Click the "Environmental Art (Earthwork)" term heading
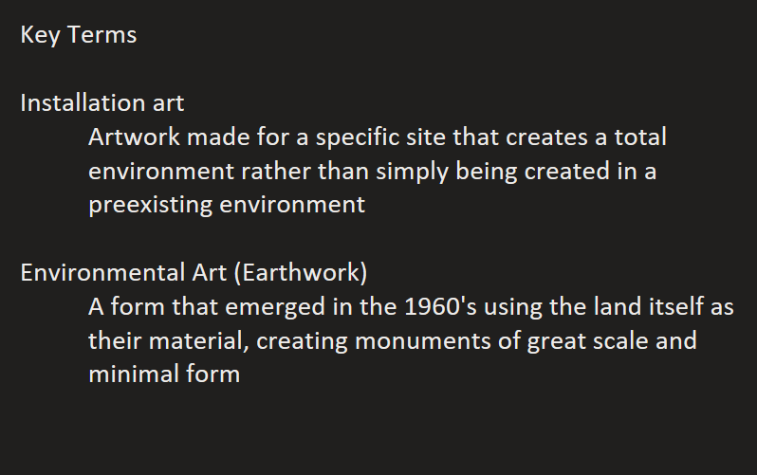Viewport: 757px width, 475px height. 194,272
